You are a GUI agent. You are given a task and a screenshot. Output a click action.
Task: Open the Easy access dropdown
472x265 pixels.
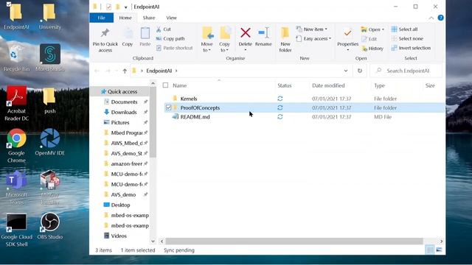pos(313,38)
